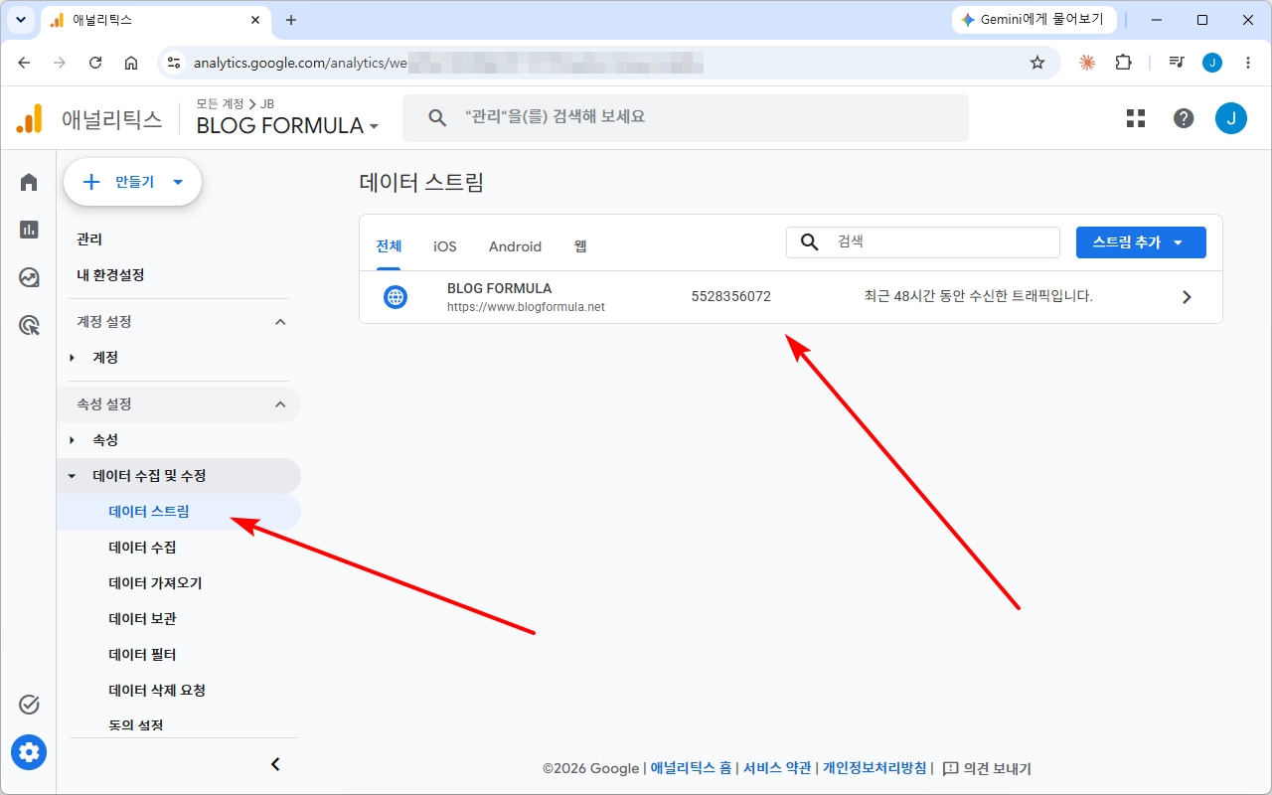Open the site info icon in address bar

[x=174, y=63]
